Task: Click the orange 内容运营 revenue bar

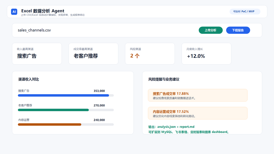Action: pos(50,125)
